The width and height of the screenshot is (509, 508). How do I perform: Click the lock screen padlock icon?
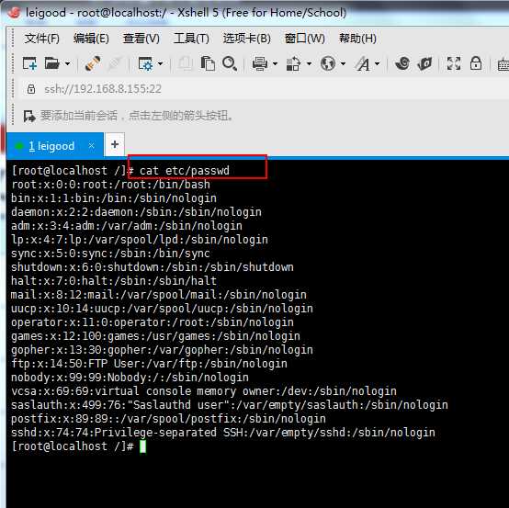[476, 63]
